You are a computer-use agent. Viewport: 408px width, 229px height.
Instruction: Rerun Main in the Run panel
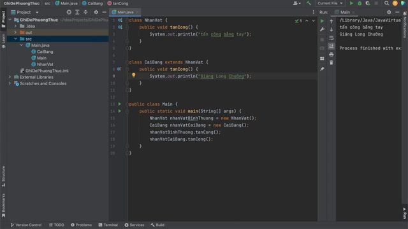click(322, 21)
